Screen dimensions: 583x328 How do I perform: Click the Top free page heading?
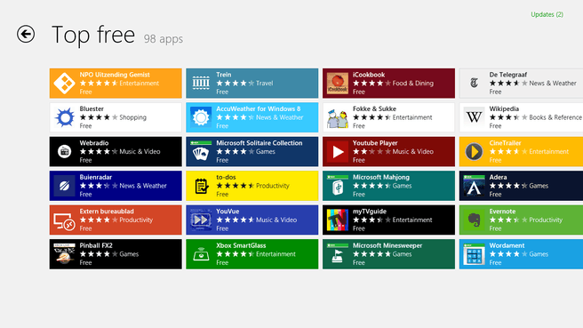(93, 35)
